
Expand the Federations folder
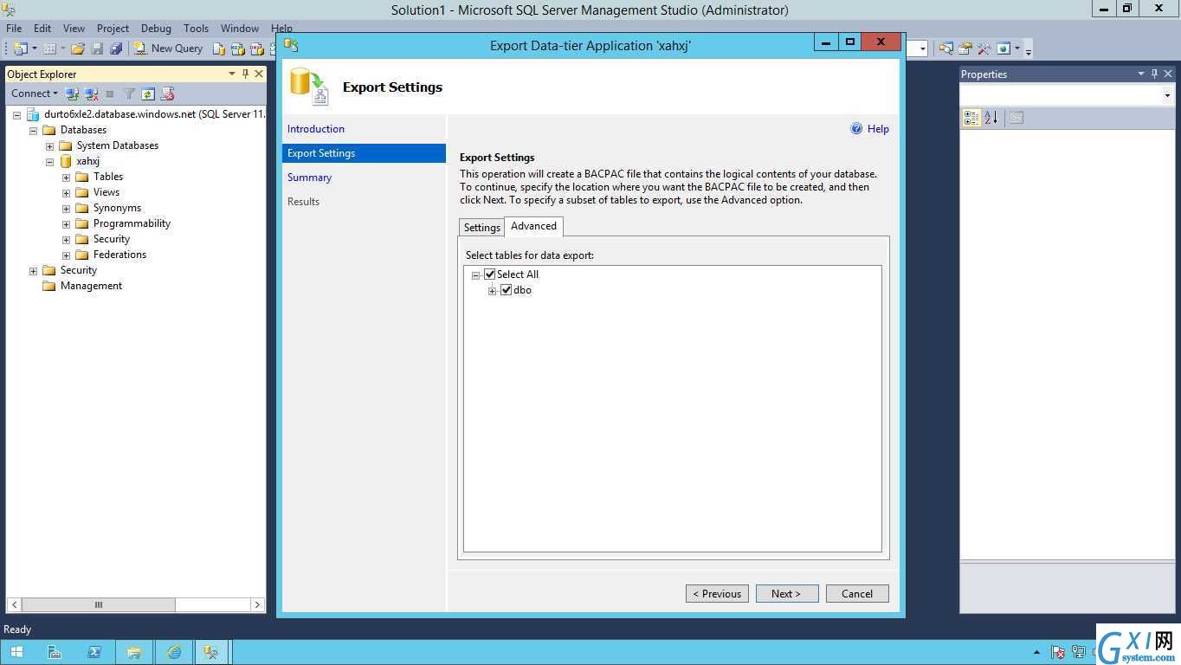click(66, 255)
